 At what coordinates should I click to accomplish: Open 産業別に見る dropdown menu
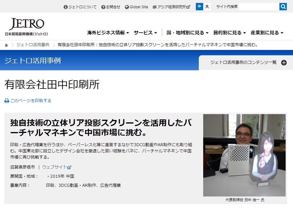[x=267, y=33]
